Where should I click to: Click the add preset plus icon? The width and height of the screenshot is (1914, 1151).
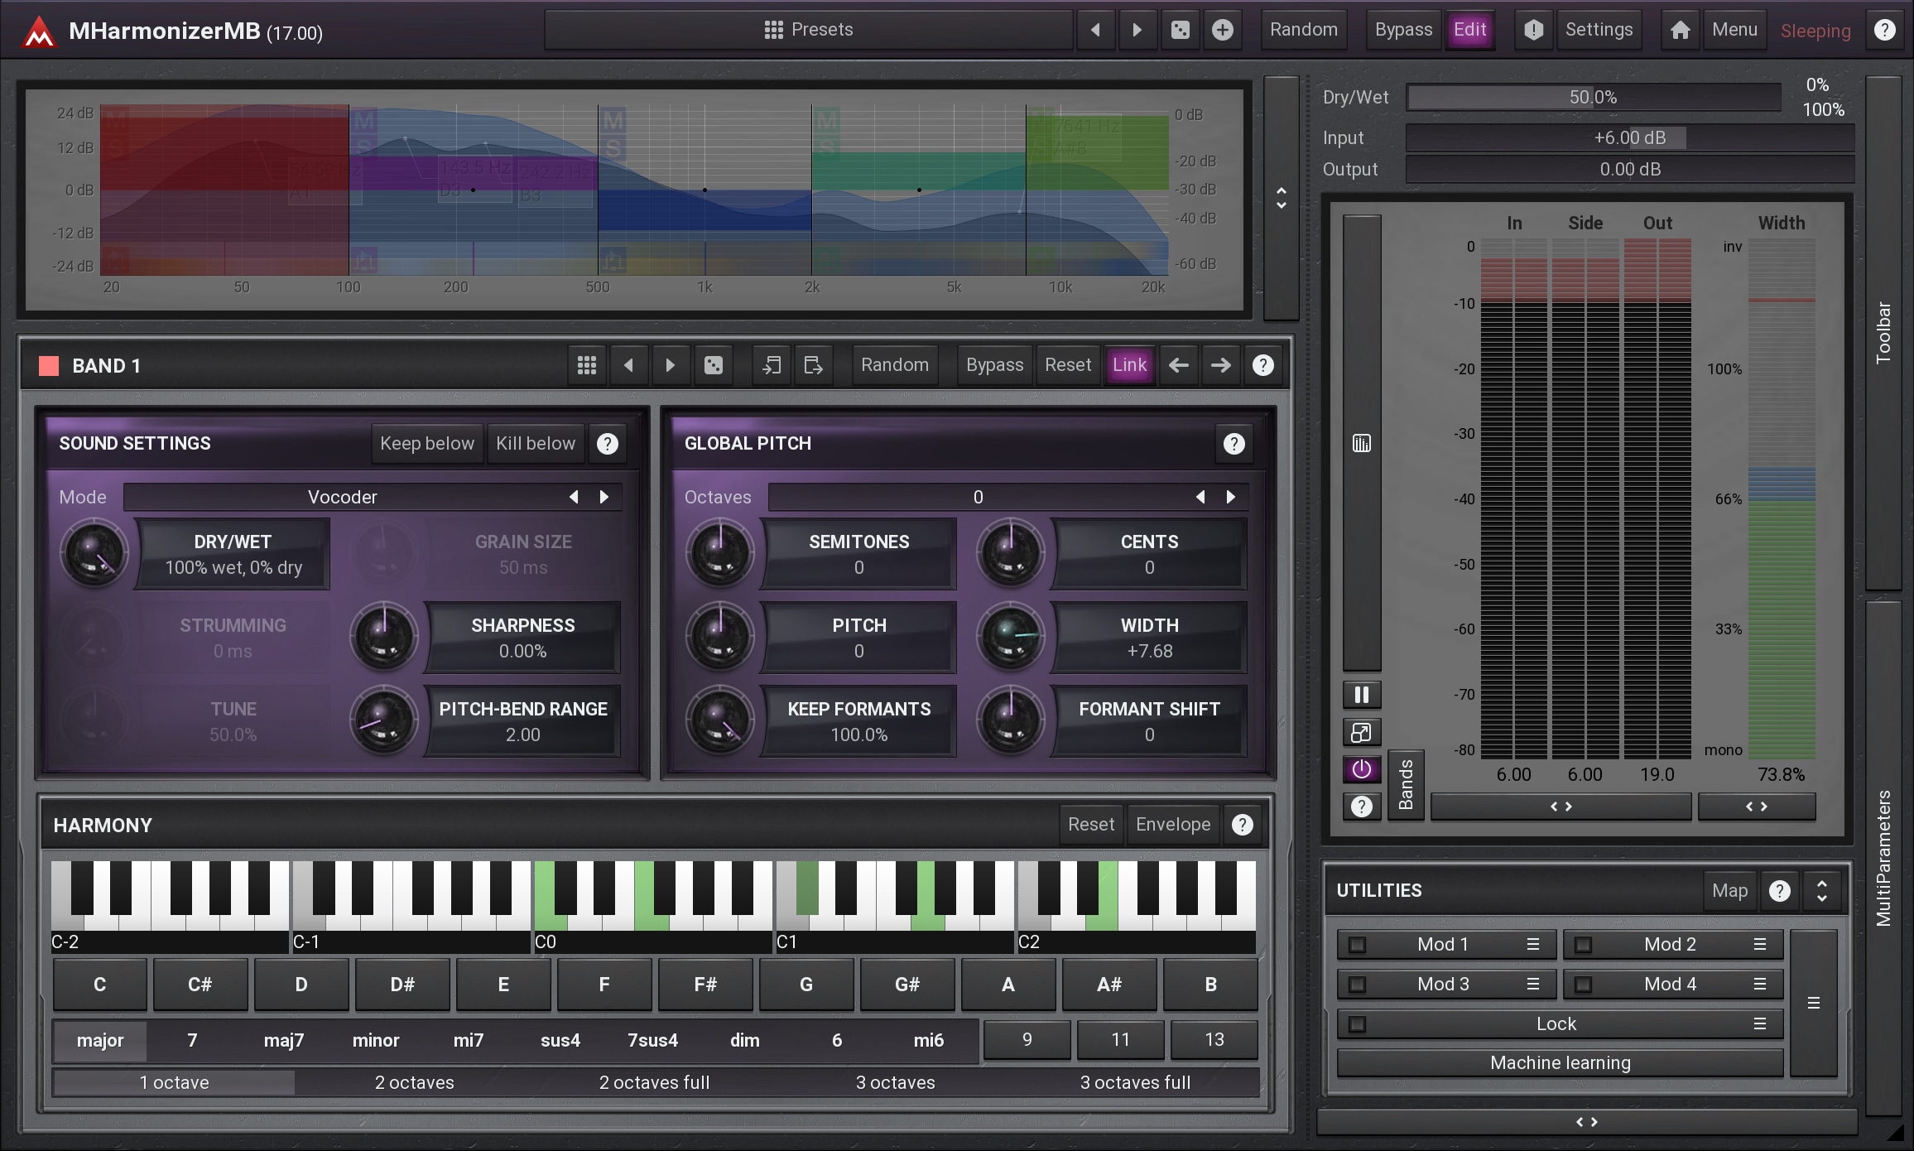(1222, 31)
